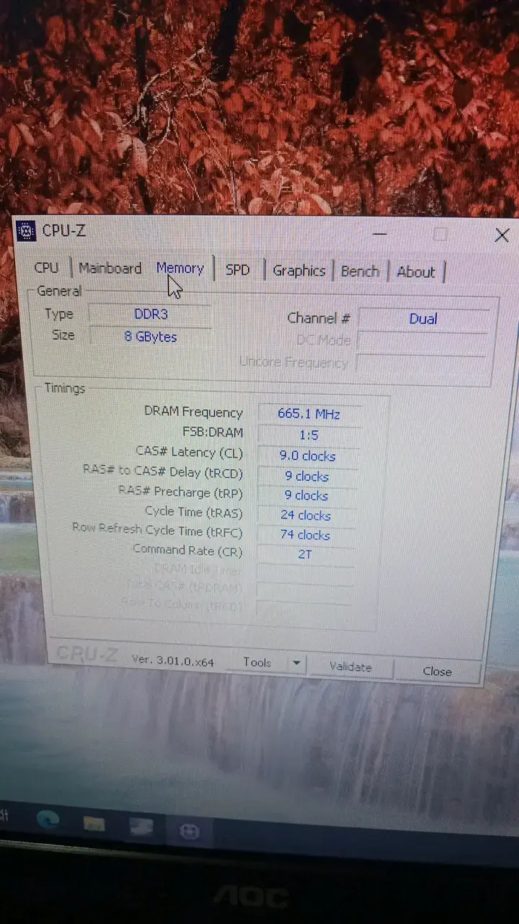Click the 74 clocks tRFC value
Image resolution: width=519 pixels, height=924 pixels.
305,535
